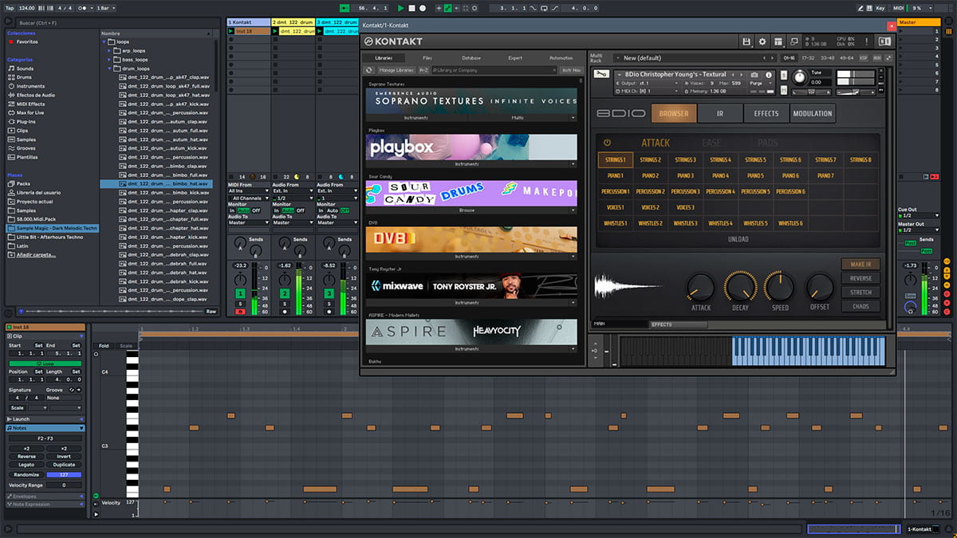Click the Randomize button
Viewport: 957px width, 538px height.
click(x=26, y=474)
